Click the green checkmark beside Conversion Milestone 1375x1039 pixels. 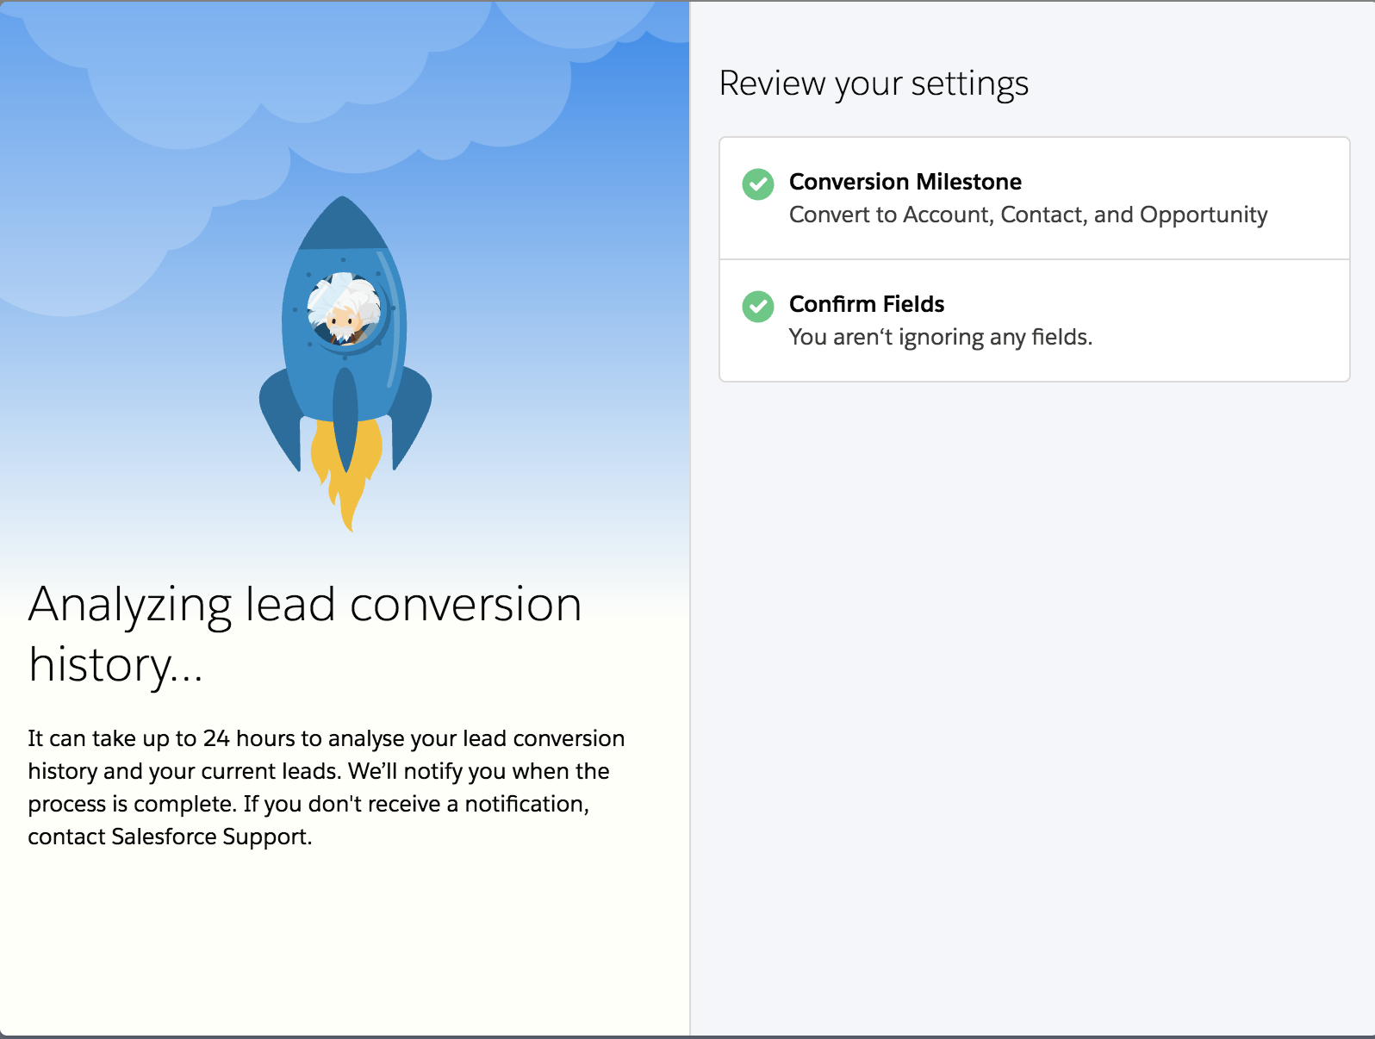click(758, 184)
